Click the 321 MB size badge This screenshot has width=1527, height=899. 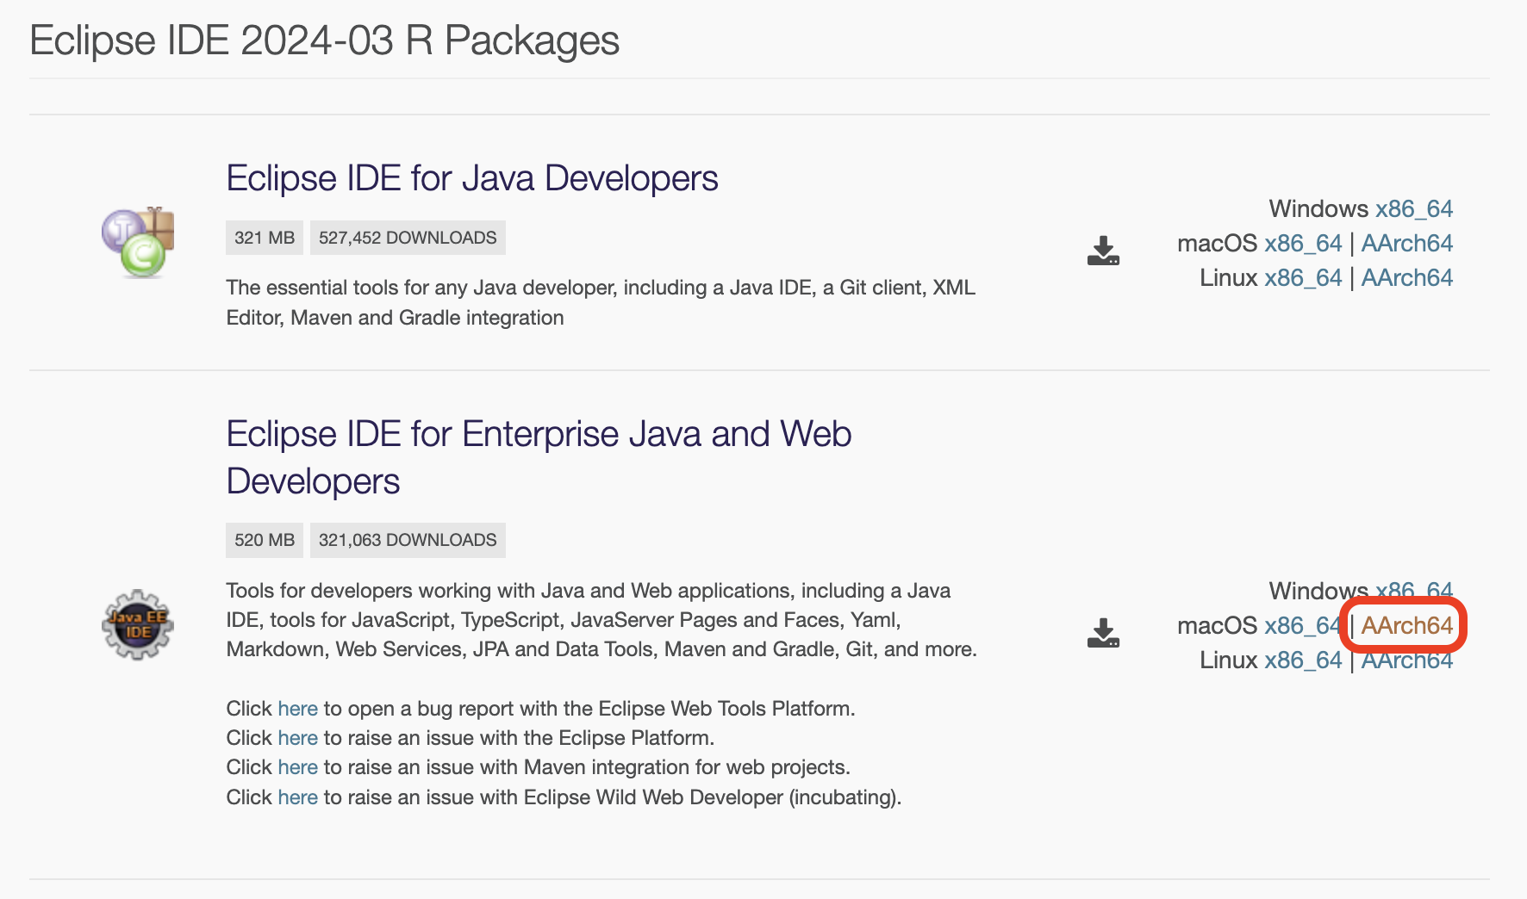pyautogui.click(x=265, y=238)
